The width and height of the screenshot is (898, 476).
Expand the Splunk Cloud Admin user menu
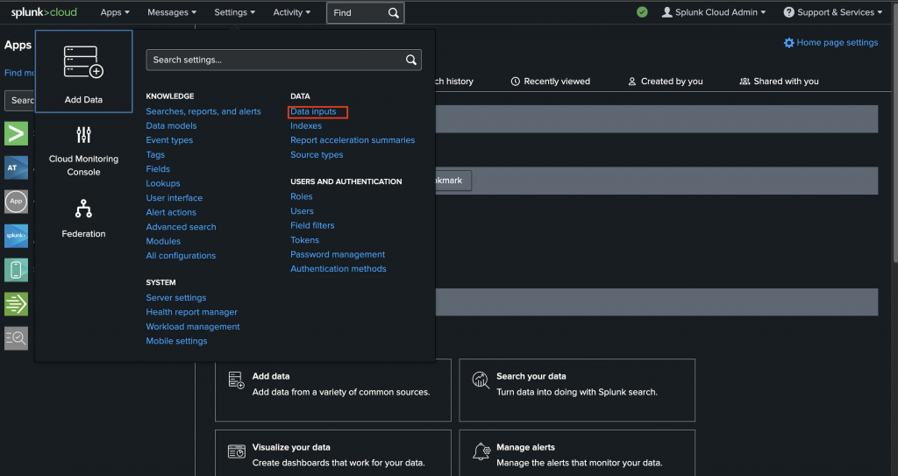coord(713,12)
